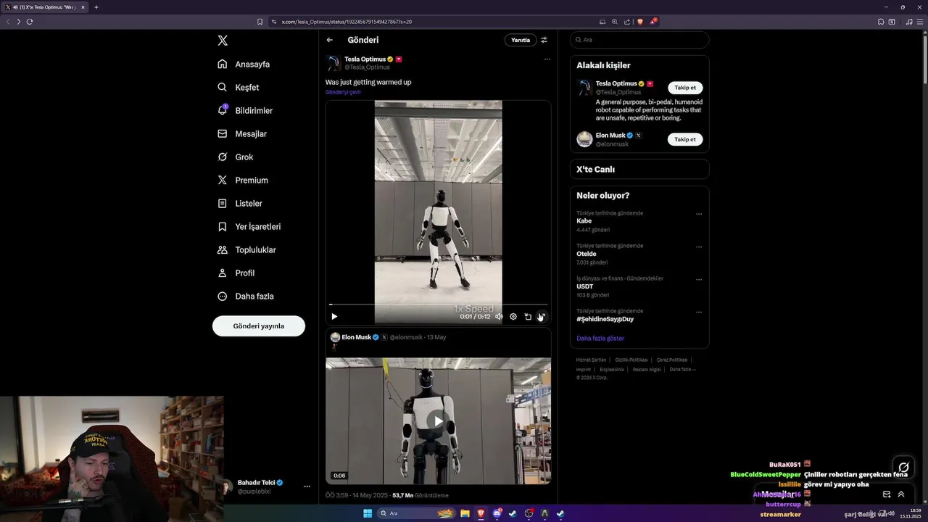This screenshot has height=522, width=928.
Task: Go back with the Gönderi arrow
Action: point(330,40)
